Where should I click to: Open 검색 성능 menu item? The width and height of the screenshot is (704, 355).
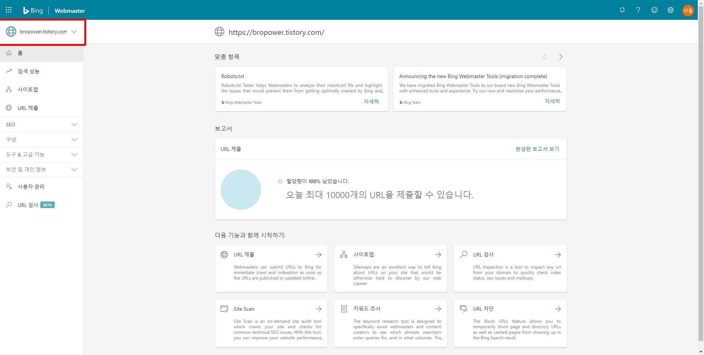tap(42, 71)
